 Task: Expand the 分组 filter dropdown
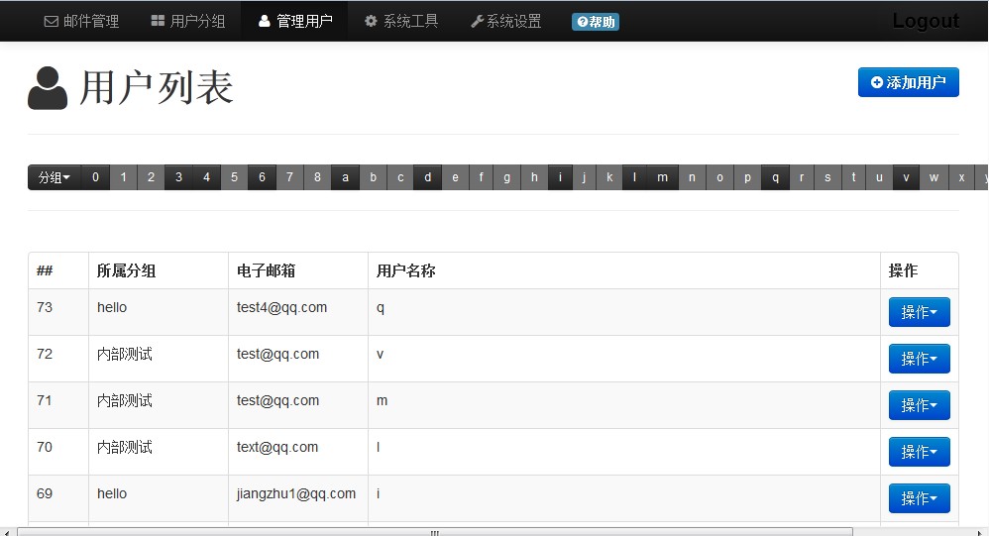[x=55, y=177]
